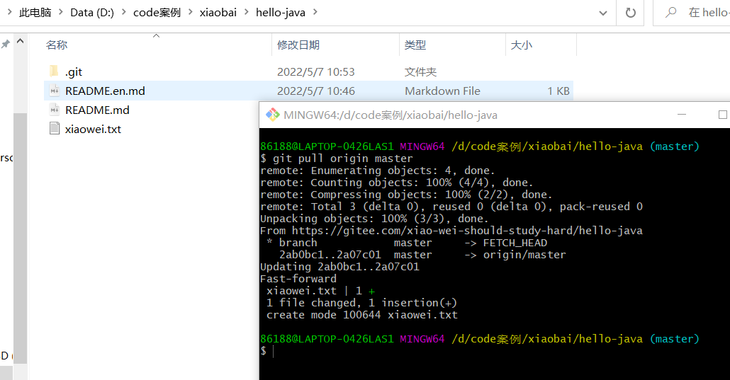The image size is (730, 380).
Task: Click the date 2022/5/7 10:53 of .git
Action: click(x=315, y=71)
